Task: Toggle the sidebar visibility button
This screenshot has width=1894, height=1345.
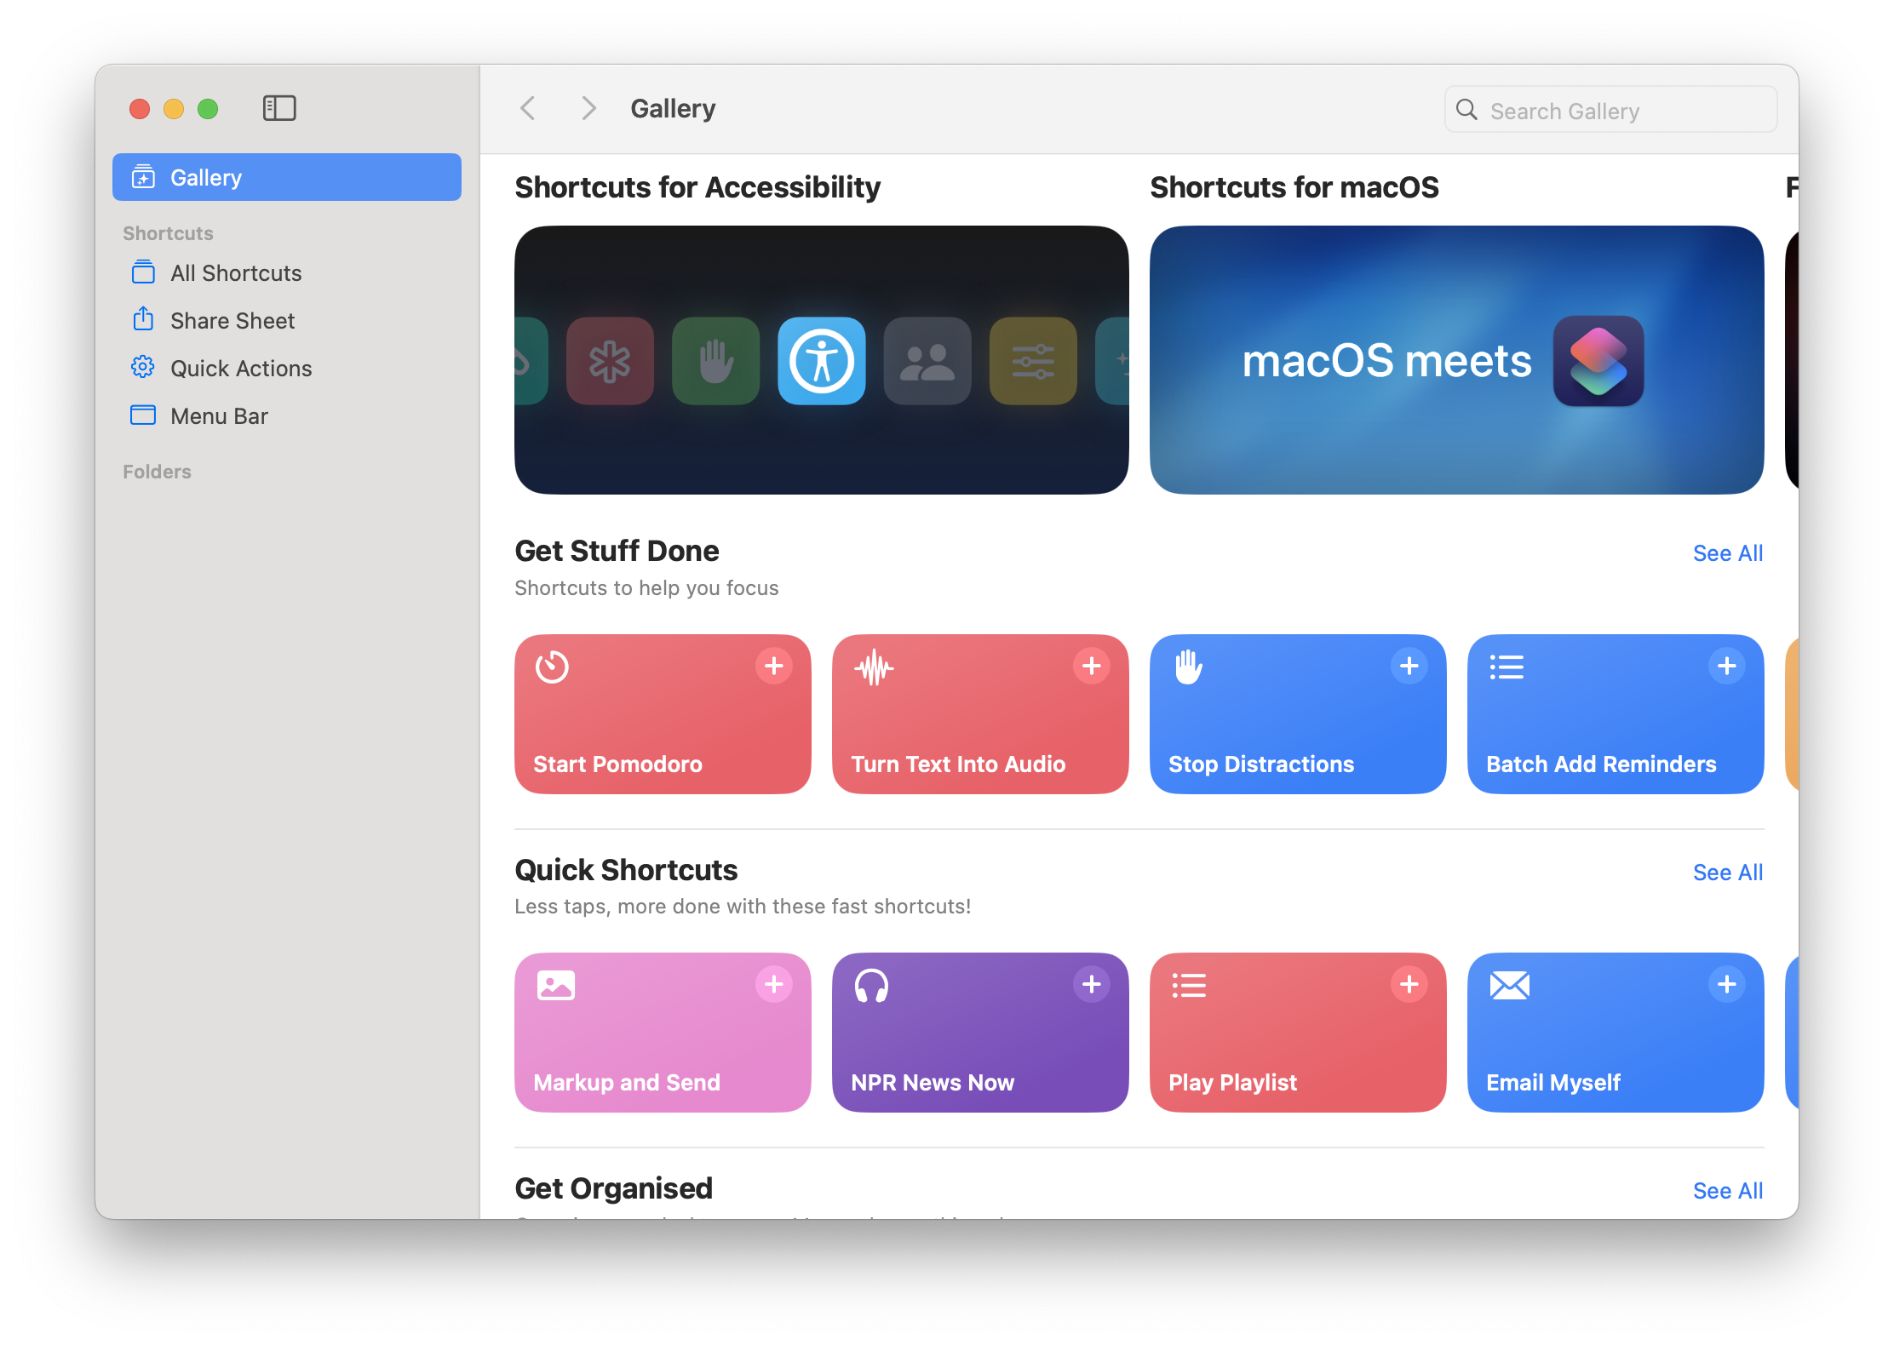Action: [x=279, y=108]
